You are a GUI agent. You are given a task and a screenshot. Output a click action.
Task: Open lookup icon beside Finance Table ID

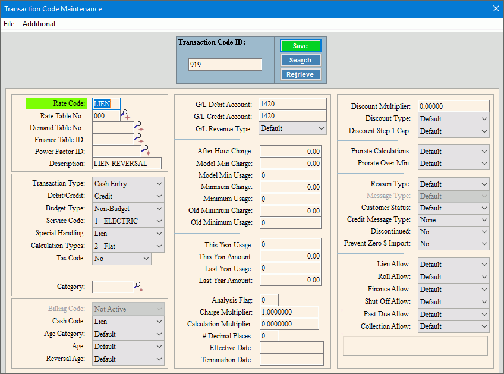click(139, 139)
